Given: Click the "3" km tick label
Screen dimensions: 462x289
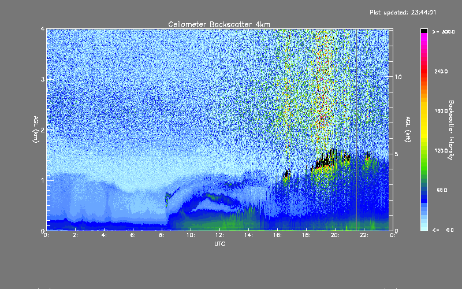Looking at the screenshot, I should [43, 79].
